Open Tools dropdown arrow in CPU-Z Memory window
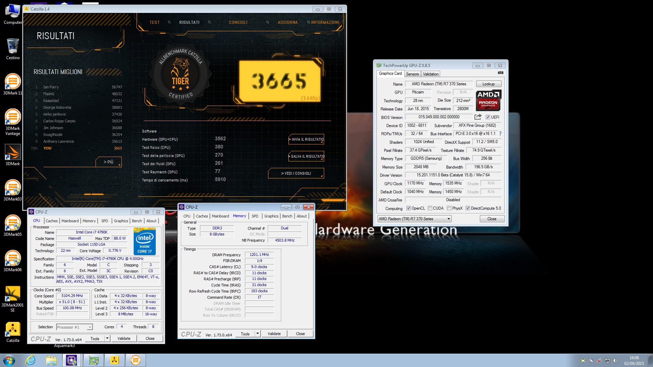653x367 pixels. coord(257,334)
